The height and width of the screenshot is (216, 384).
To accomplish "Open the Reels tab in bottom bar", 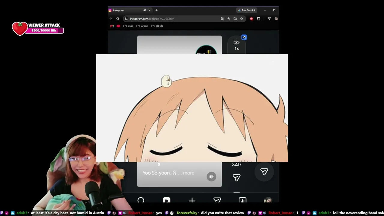I will click(166, 200).
